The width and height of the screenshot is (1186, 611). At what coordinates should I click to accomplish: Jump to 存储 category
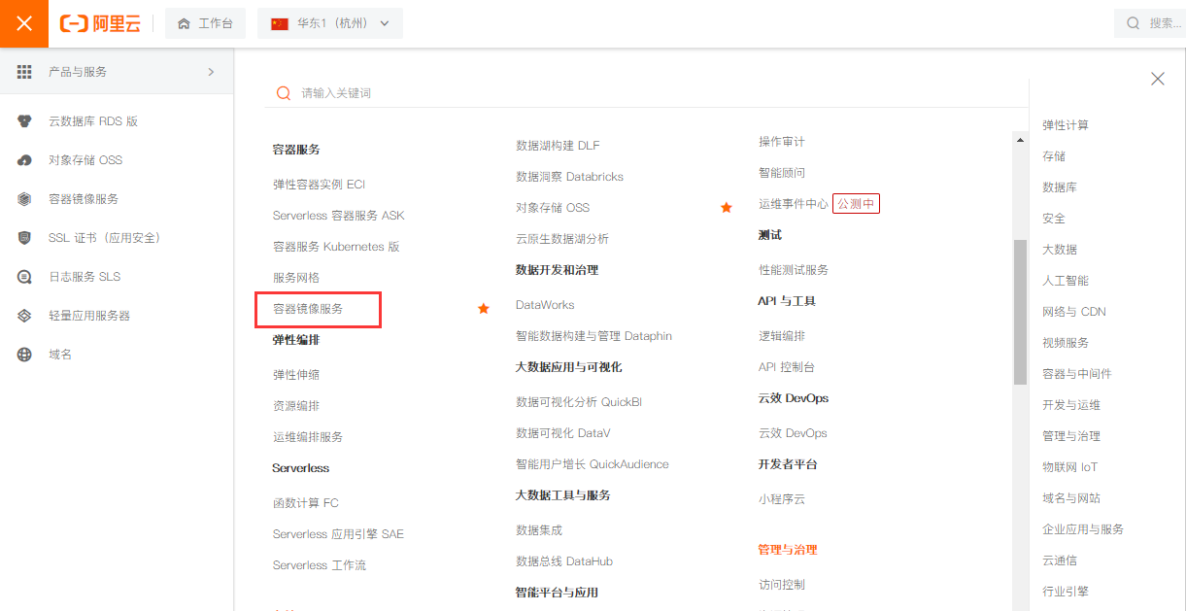point(1054,156)
